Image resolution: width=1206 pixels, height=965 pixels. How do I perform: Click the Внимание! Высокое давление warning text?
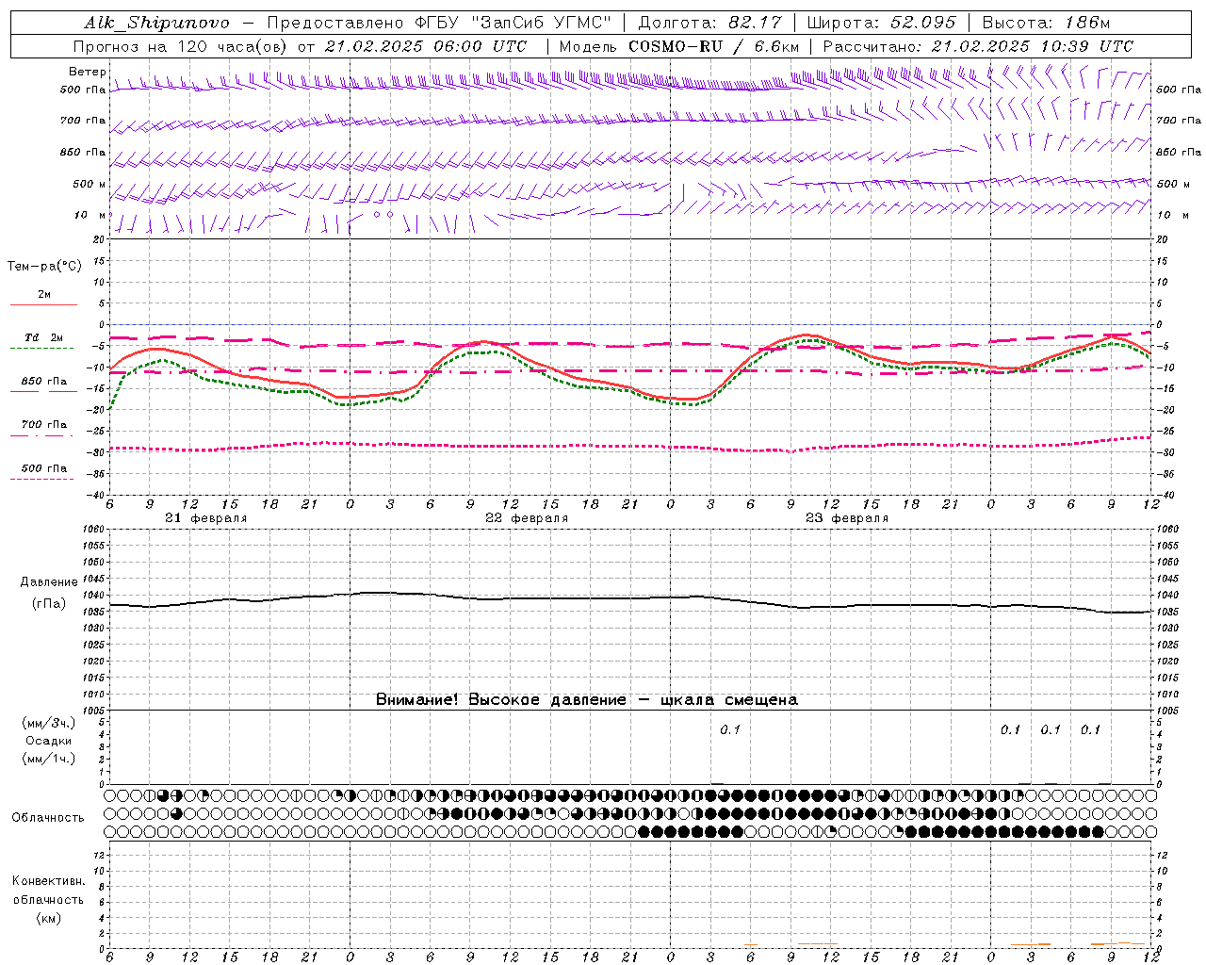tap(587, 700)
